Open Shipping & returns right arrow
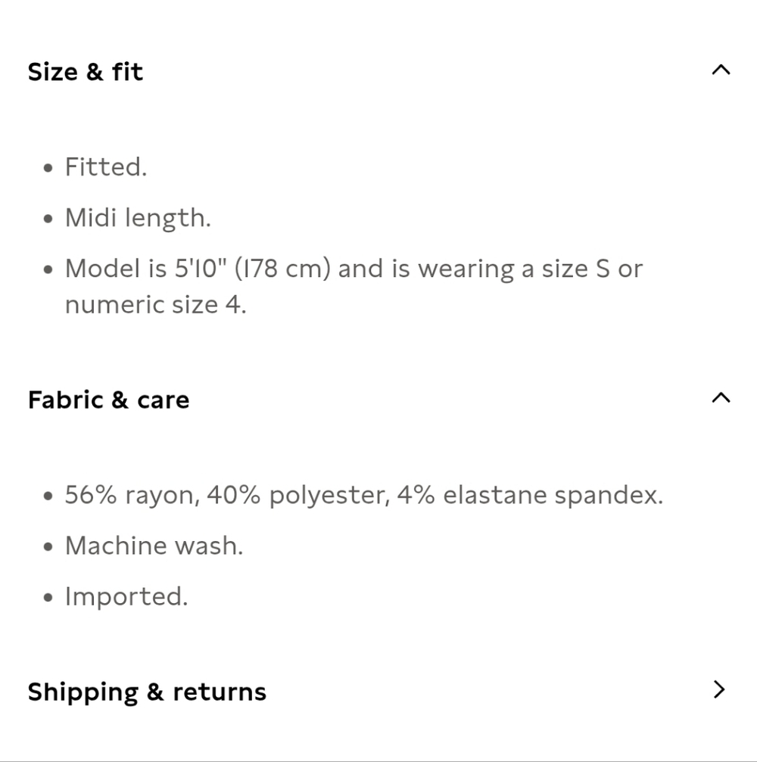757x762 pixels. click(x=719, y=689)
